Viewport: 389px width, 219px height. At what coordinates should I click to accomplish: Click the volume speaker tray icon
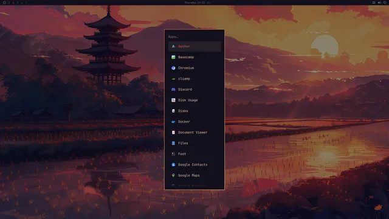click(x=379, y=2)
